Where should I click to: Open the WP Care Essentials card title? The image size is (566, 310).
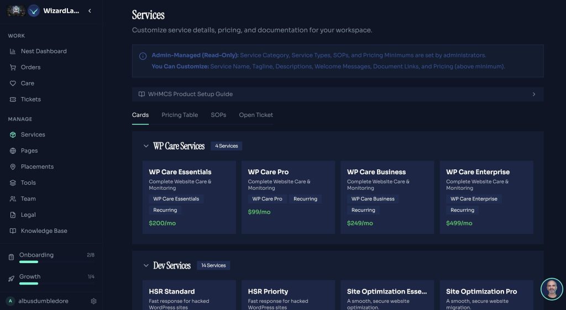(180, 172)
